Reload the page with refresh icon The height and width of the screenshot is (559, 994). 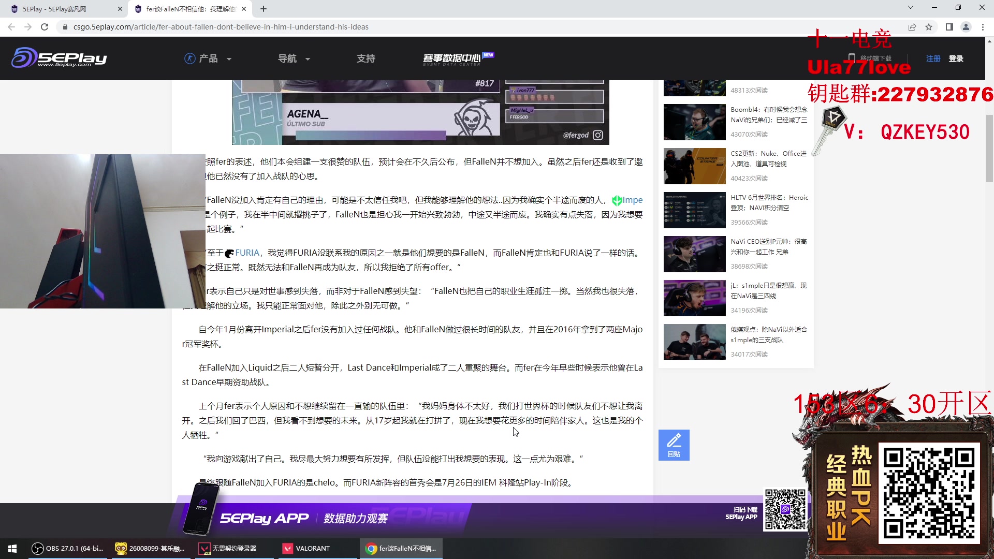45,27
